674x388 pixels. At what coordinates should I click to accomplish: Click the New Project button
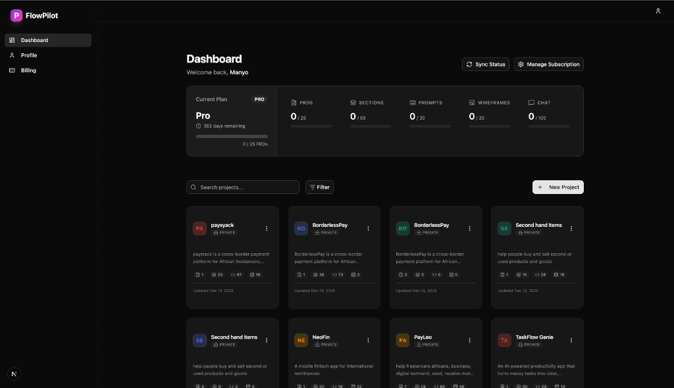pos(557,187)
